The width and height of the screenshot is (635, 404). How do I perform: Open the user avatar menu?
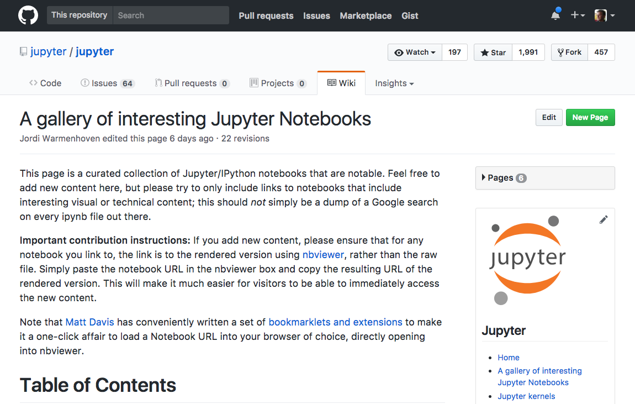(605, 15)
